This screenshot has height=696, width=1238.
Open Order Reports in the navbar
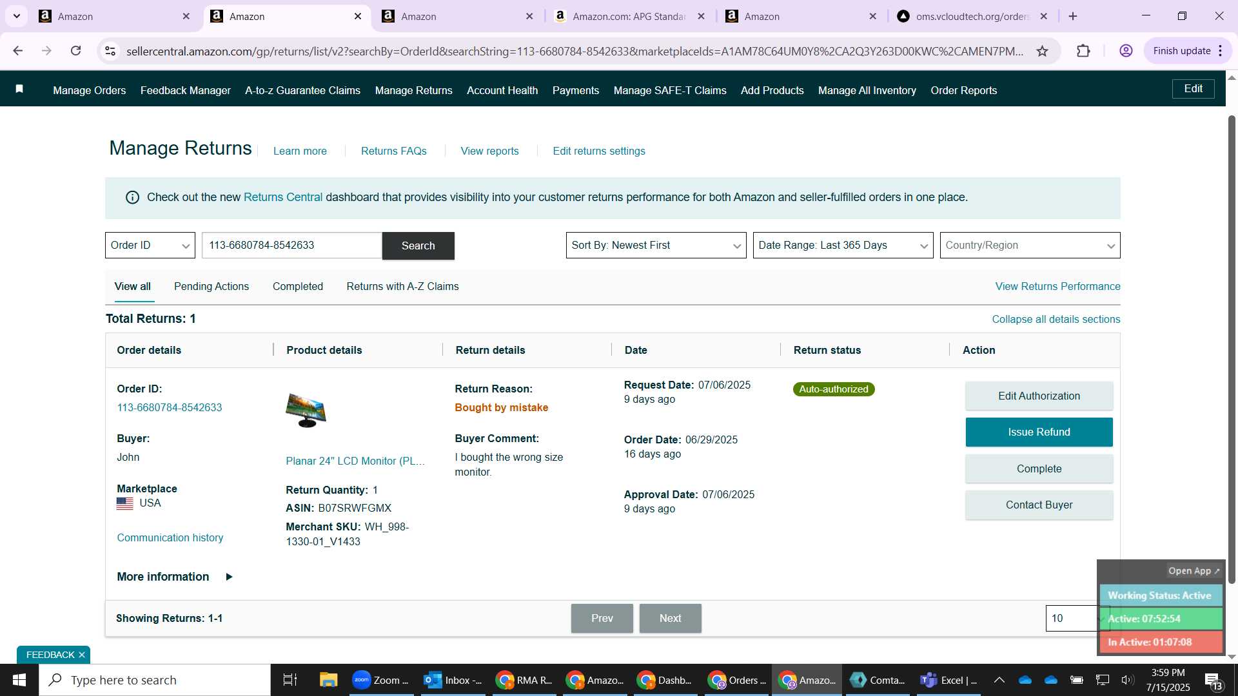pos(964,91)
